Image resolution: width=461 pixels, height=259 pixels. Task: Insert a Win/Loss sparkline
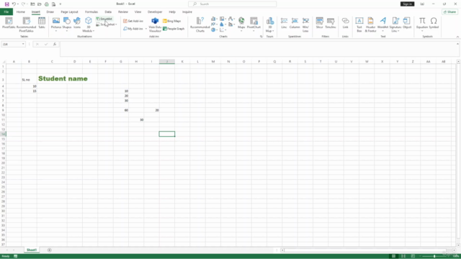pyautogui.click(x=305, y=24)
